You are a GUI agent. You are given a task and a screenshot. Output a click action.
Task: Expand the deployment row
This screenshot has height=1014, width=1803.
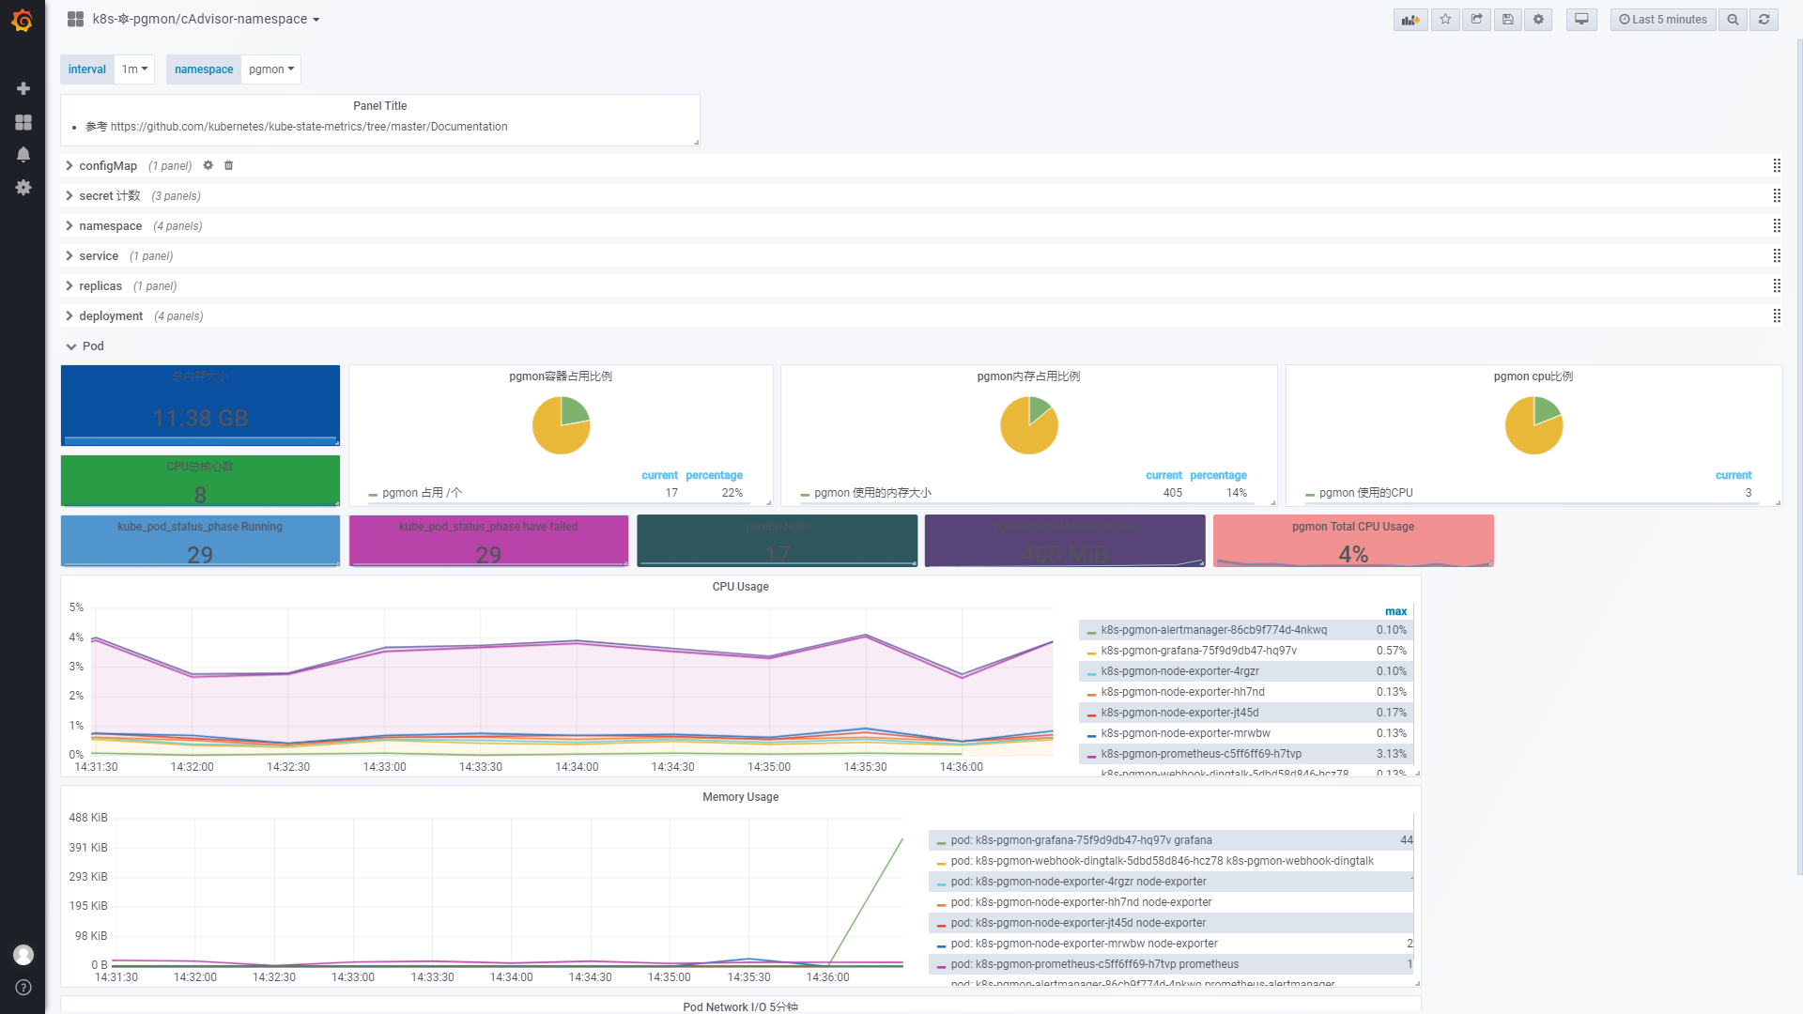(x=111, y=316)
